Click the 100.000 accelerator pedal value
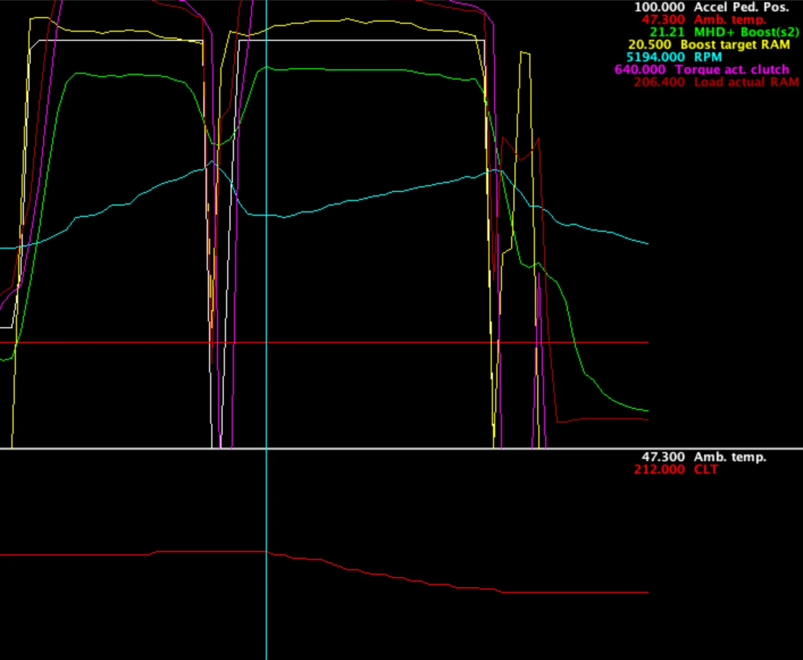803x660 pixels. (x=659, y=7)
